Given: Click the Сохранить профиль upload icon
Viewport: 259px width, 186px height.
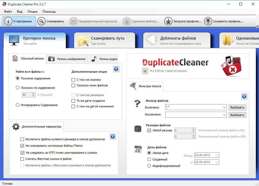Looking at the screenshot, I should coord(208,21).
